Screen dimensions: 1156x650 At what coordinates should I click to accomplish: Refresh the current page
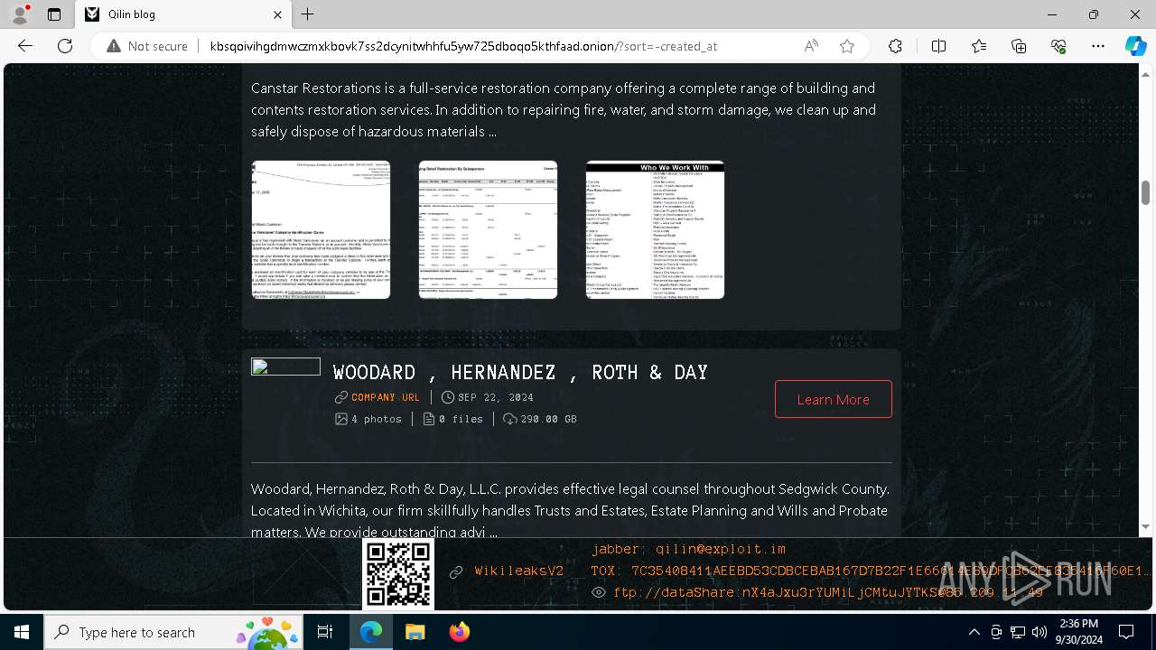[65, 46]
